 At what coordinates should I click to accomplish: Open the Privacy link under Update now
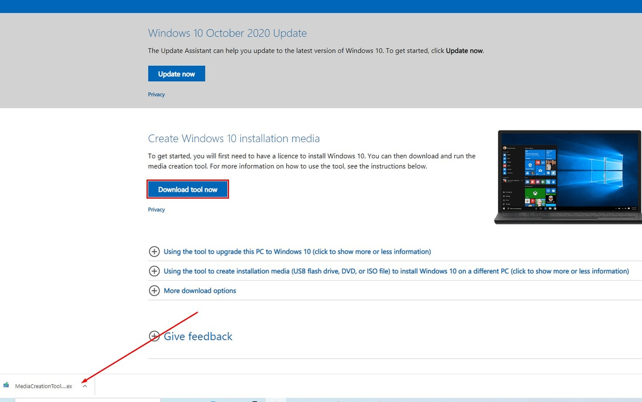pos(156,94)
